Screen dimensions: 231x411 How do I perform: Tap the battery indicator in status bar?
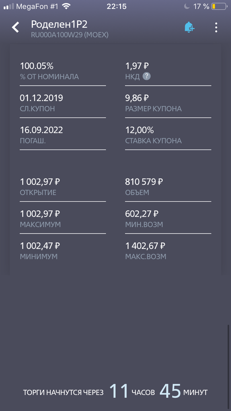[219, 6]
